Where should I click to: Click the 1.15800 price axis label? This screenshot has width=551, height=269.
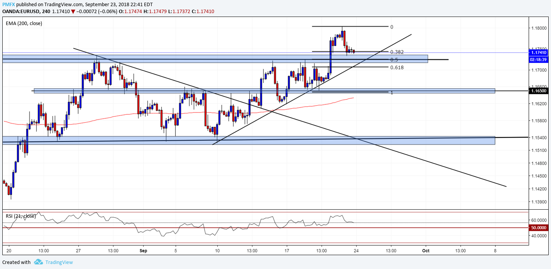539,121
